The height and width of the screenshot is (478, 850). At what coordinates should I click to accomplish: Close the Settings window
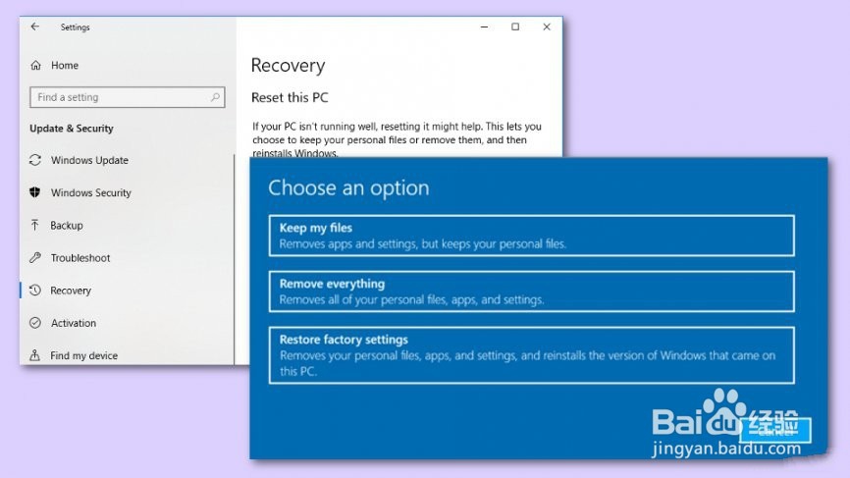tap(547, 27)
